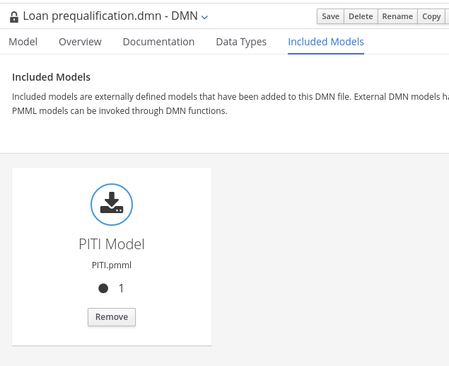Click the PITI Model card title

(x=112, y=244)
